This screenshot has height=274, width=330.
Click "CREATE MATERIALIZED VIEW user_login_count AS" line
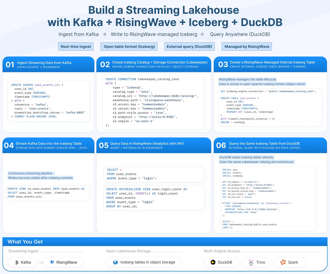tap(147, 189)
